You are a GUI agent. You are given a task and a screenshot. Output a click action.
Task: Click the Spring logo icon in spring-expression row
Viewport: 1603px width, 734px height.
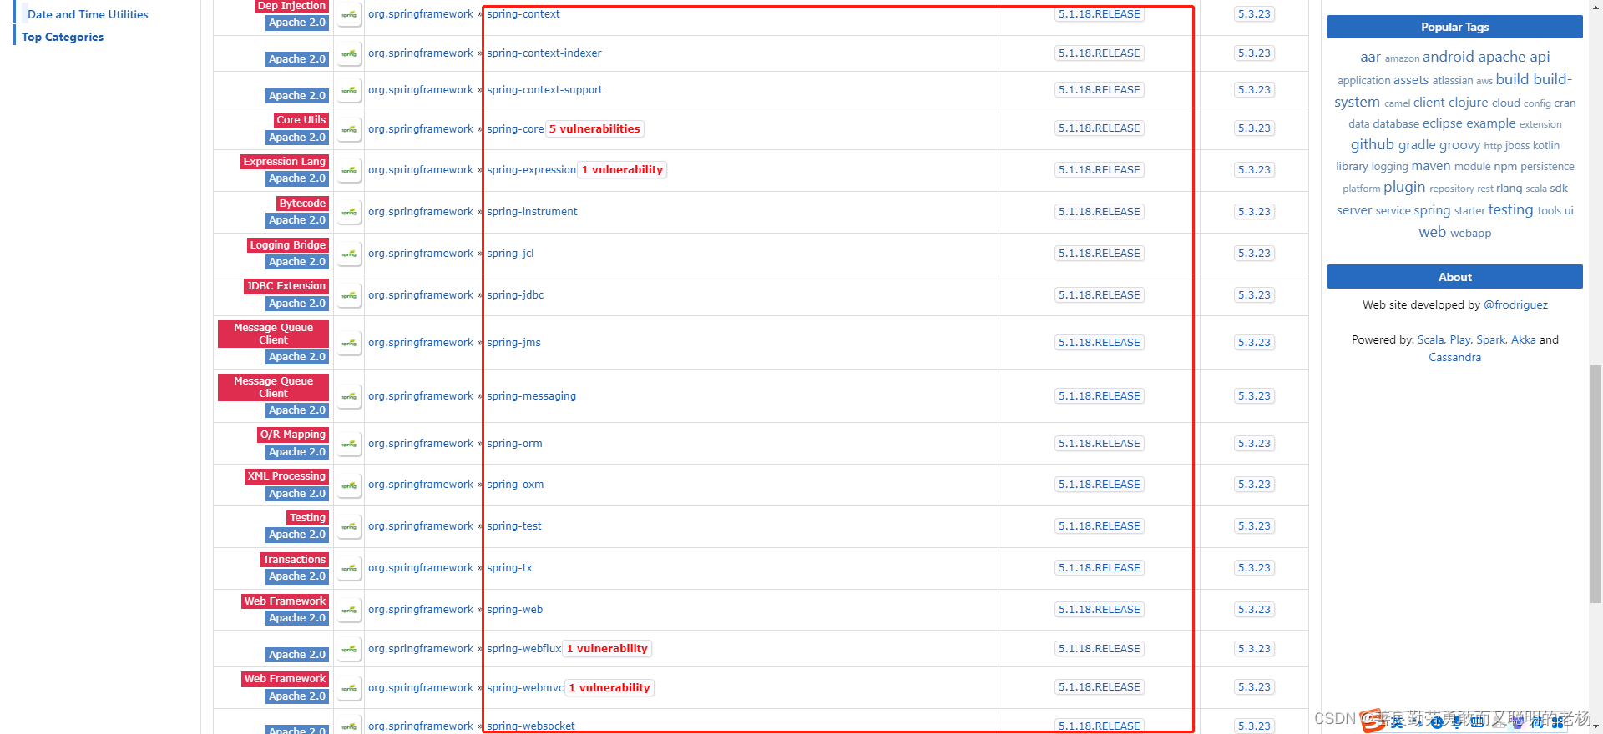pyautogui.click(x=349, y=170)
